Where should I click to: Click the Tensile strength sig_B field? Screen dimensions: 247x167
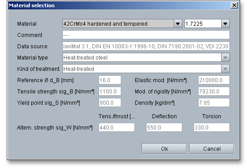(x=110, y=91)
